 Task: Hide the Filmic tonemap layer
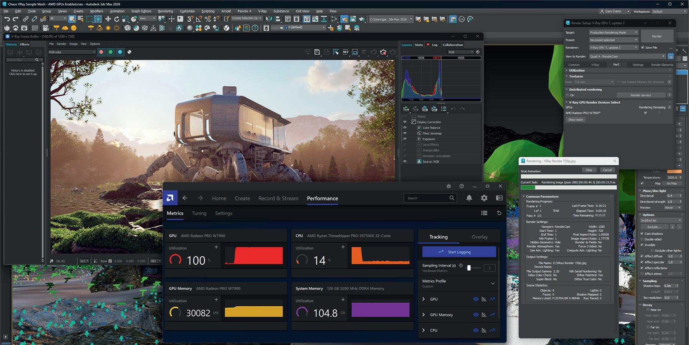(x=405, y=133)
